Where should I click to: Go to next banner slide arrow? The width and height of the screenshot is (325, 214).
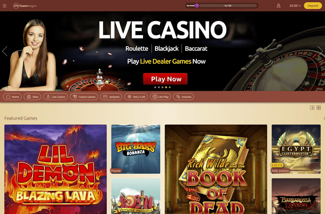(320, 51)
